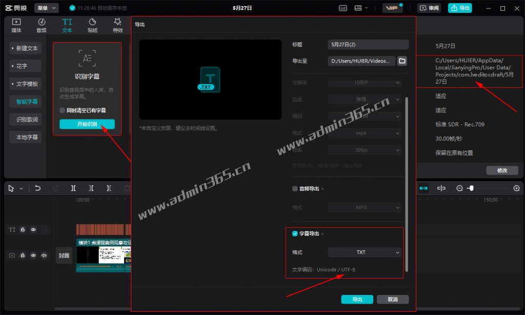Browse export folder with the folder icon

402,61
